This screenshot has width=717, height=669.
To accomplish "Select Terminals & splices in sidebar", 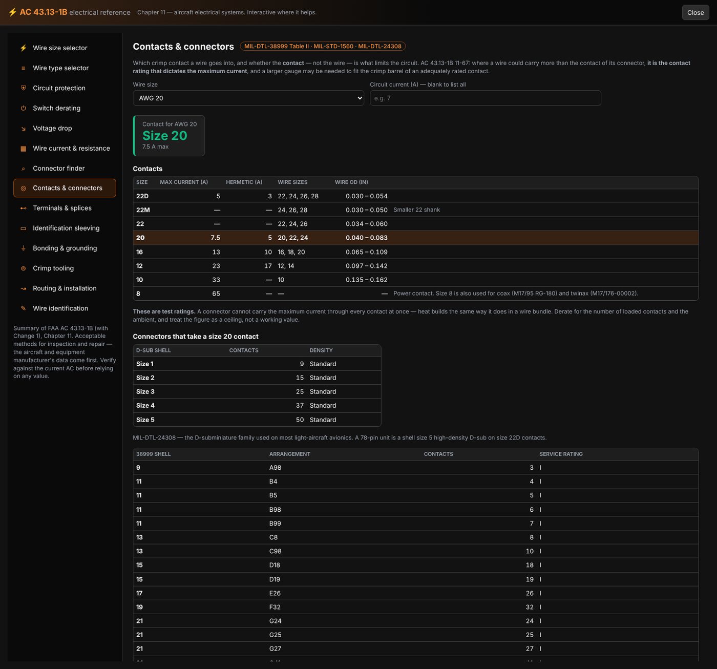I will tap(65, 208).
